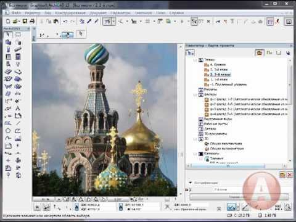Open the Редактор menu

coord(33,13)
